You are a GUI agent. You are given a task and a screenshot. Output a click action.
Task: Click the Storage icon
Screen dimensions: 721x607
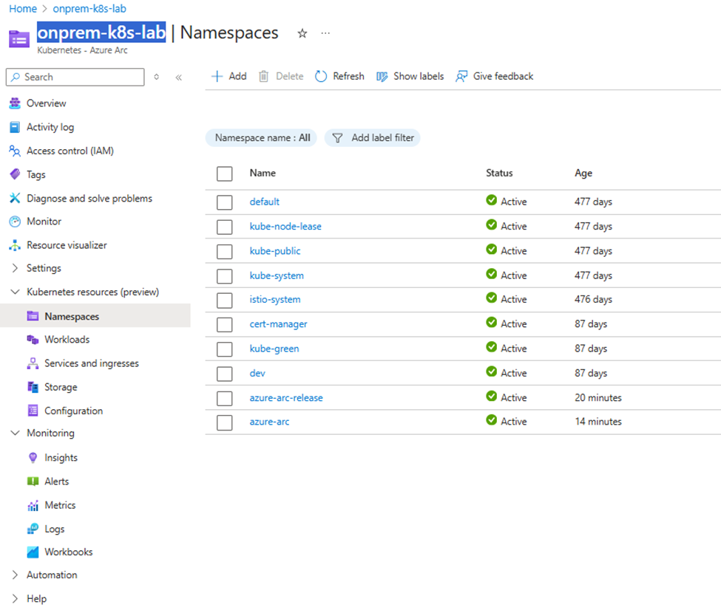point(33,387)
